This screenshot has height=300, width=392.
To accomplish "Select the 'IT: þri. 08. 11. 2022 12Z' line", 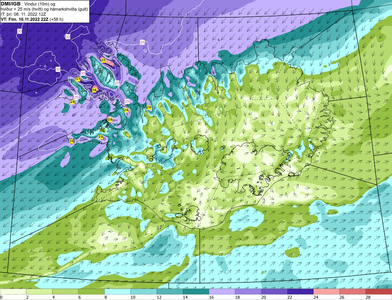I will [x=23, y=14].
